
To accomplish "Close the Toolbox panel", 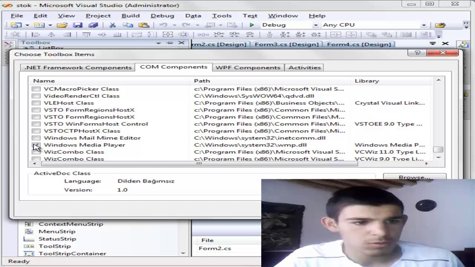I will coord(181,43).
